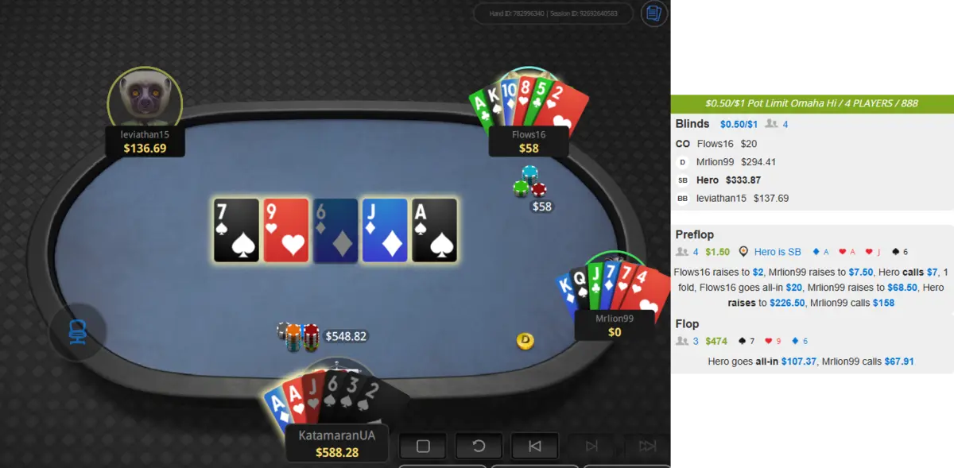The width and height of the screenshot is (954, 468).
Task: Click the Hand ID text field
Action: pos(553,14)
